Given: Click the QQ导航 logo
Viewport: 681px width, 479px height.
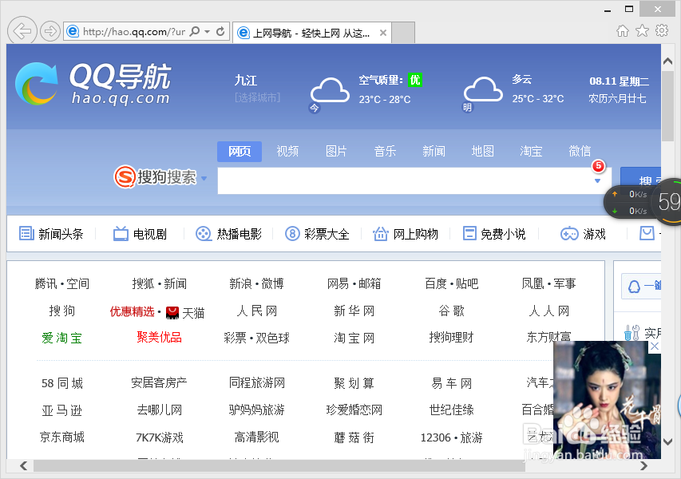Looking at the screenshot, I should (93, 85).
